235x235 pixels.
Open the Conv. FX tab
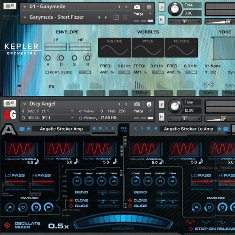pyautogui.click(x=209, y=93)
